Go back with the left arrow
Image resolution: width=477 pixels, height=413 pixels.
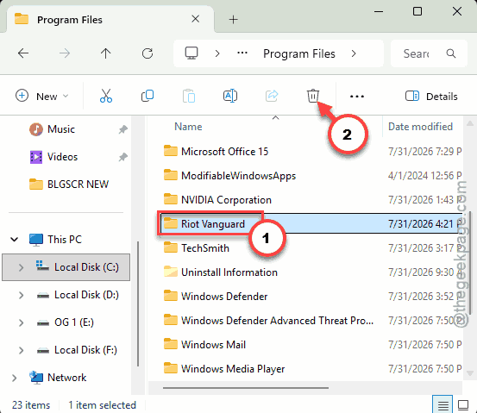click(x=23, y=53)
